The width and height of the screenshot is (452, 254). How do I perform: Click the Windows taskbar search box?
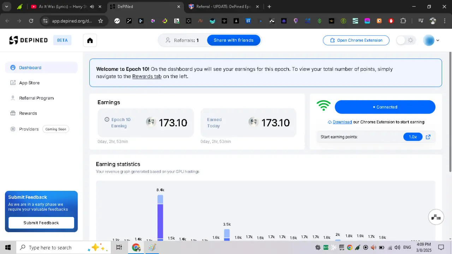64,248
